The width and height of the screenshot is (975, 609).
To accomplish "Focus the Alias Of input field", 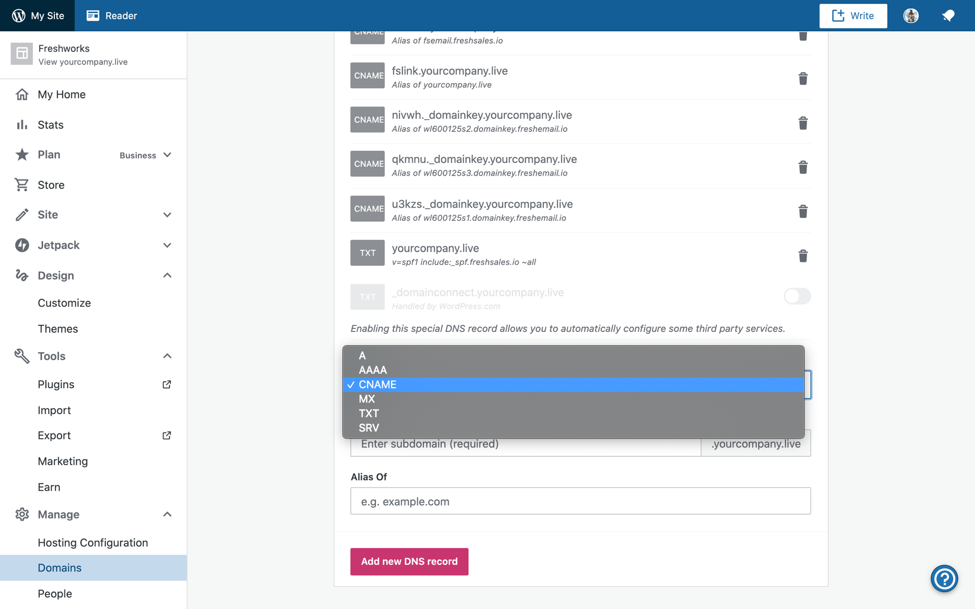I will click(580, 501).
